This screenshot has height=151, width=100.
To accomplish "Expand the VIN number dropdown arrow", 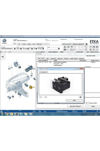I will [x=15, y=49].
